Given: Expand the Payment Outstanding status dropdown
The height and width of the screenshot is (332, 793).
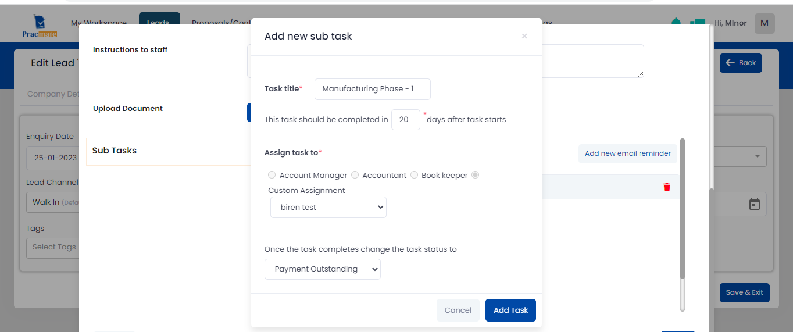Looking at the screenshot, I should coord(323,269).
